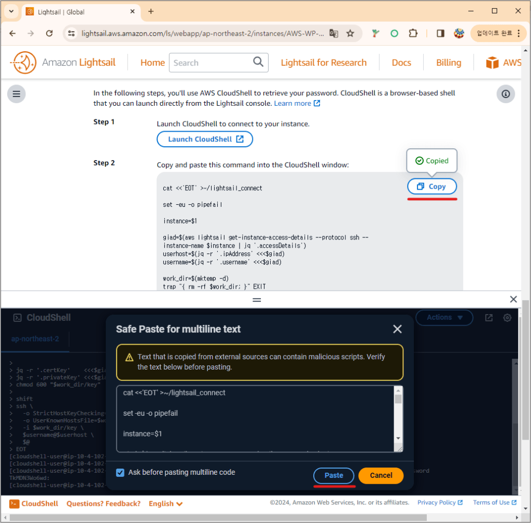Open the AWS console cube link
This screenshot has height=523, width=531.
503,63
